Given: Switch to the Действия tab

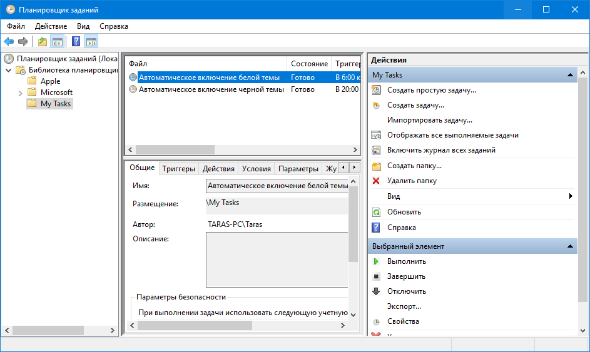Looking at the screenshot, I should pos(218,169).
